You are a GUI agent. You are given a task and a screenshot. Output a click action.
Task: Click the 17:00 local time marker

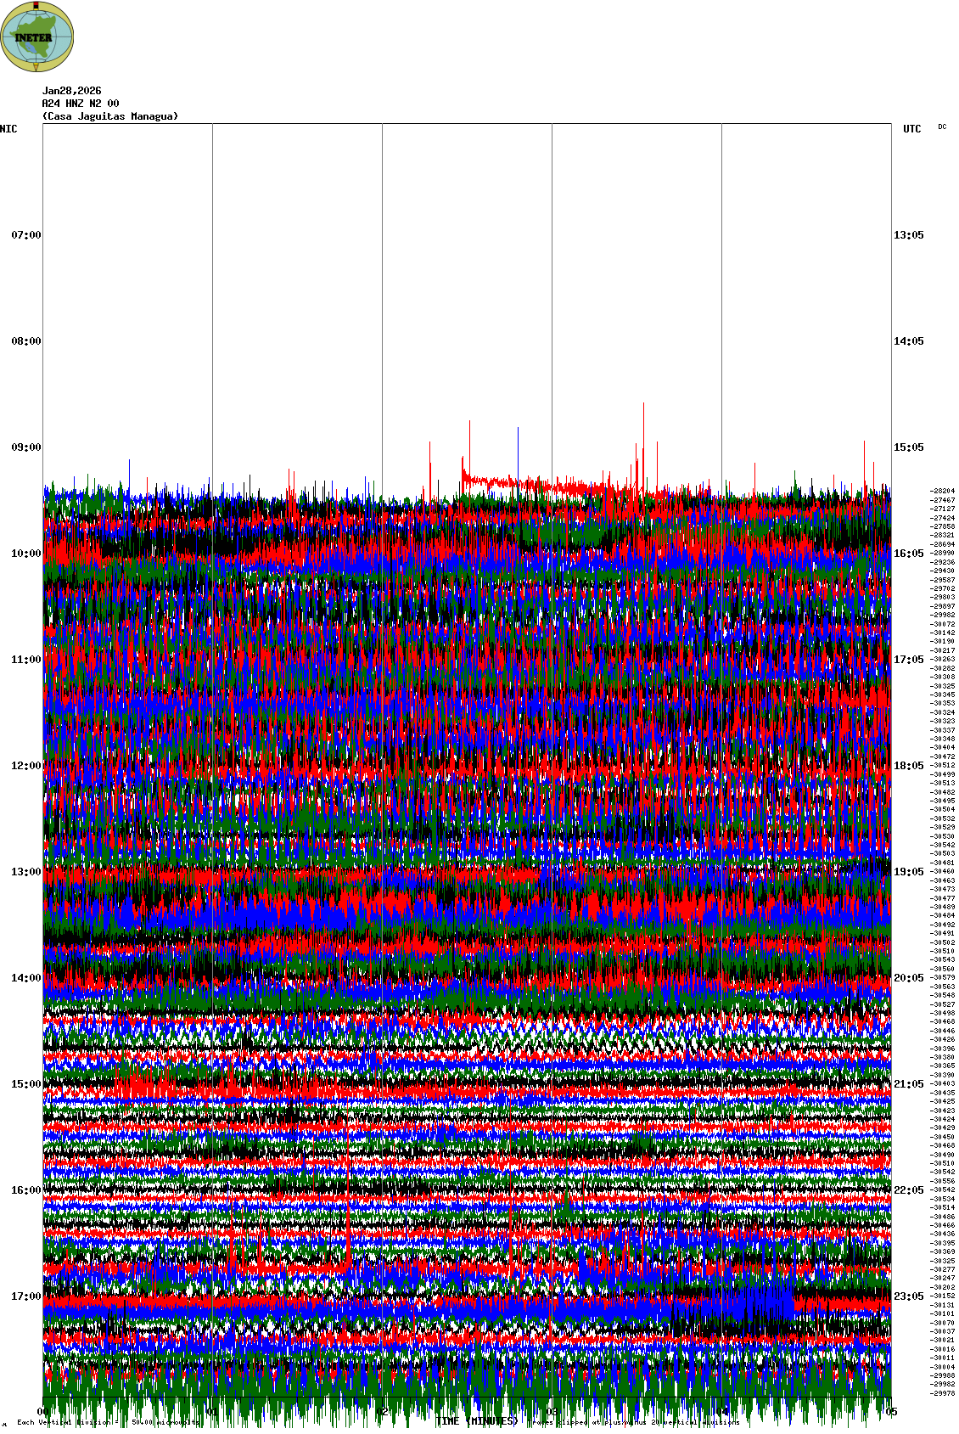25,1296
